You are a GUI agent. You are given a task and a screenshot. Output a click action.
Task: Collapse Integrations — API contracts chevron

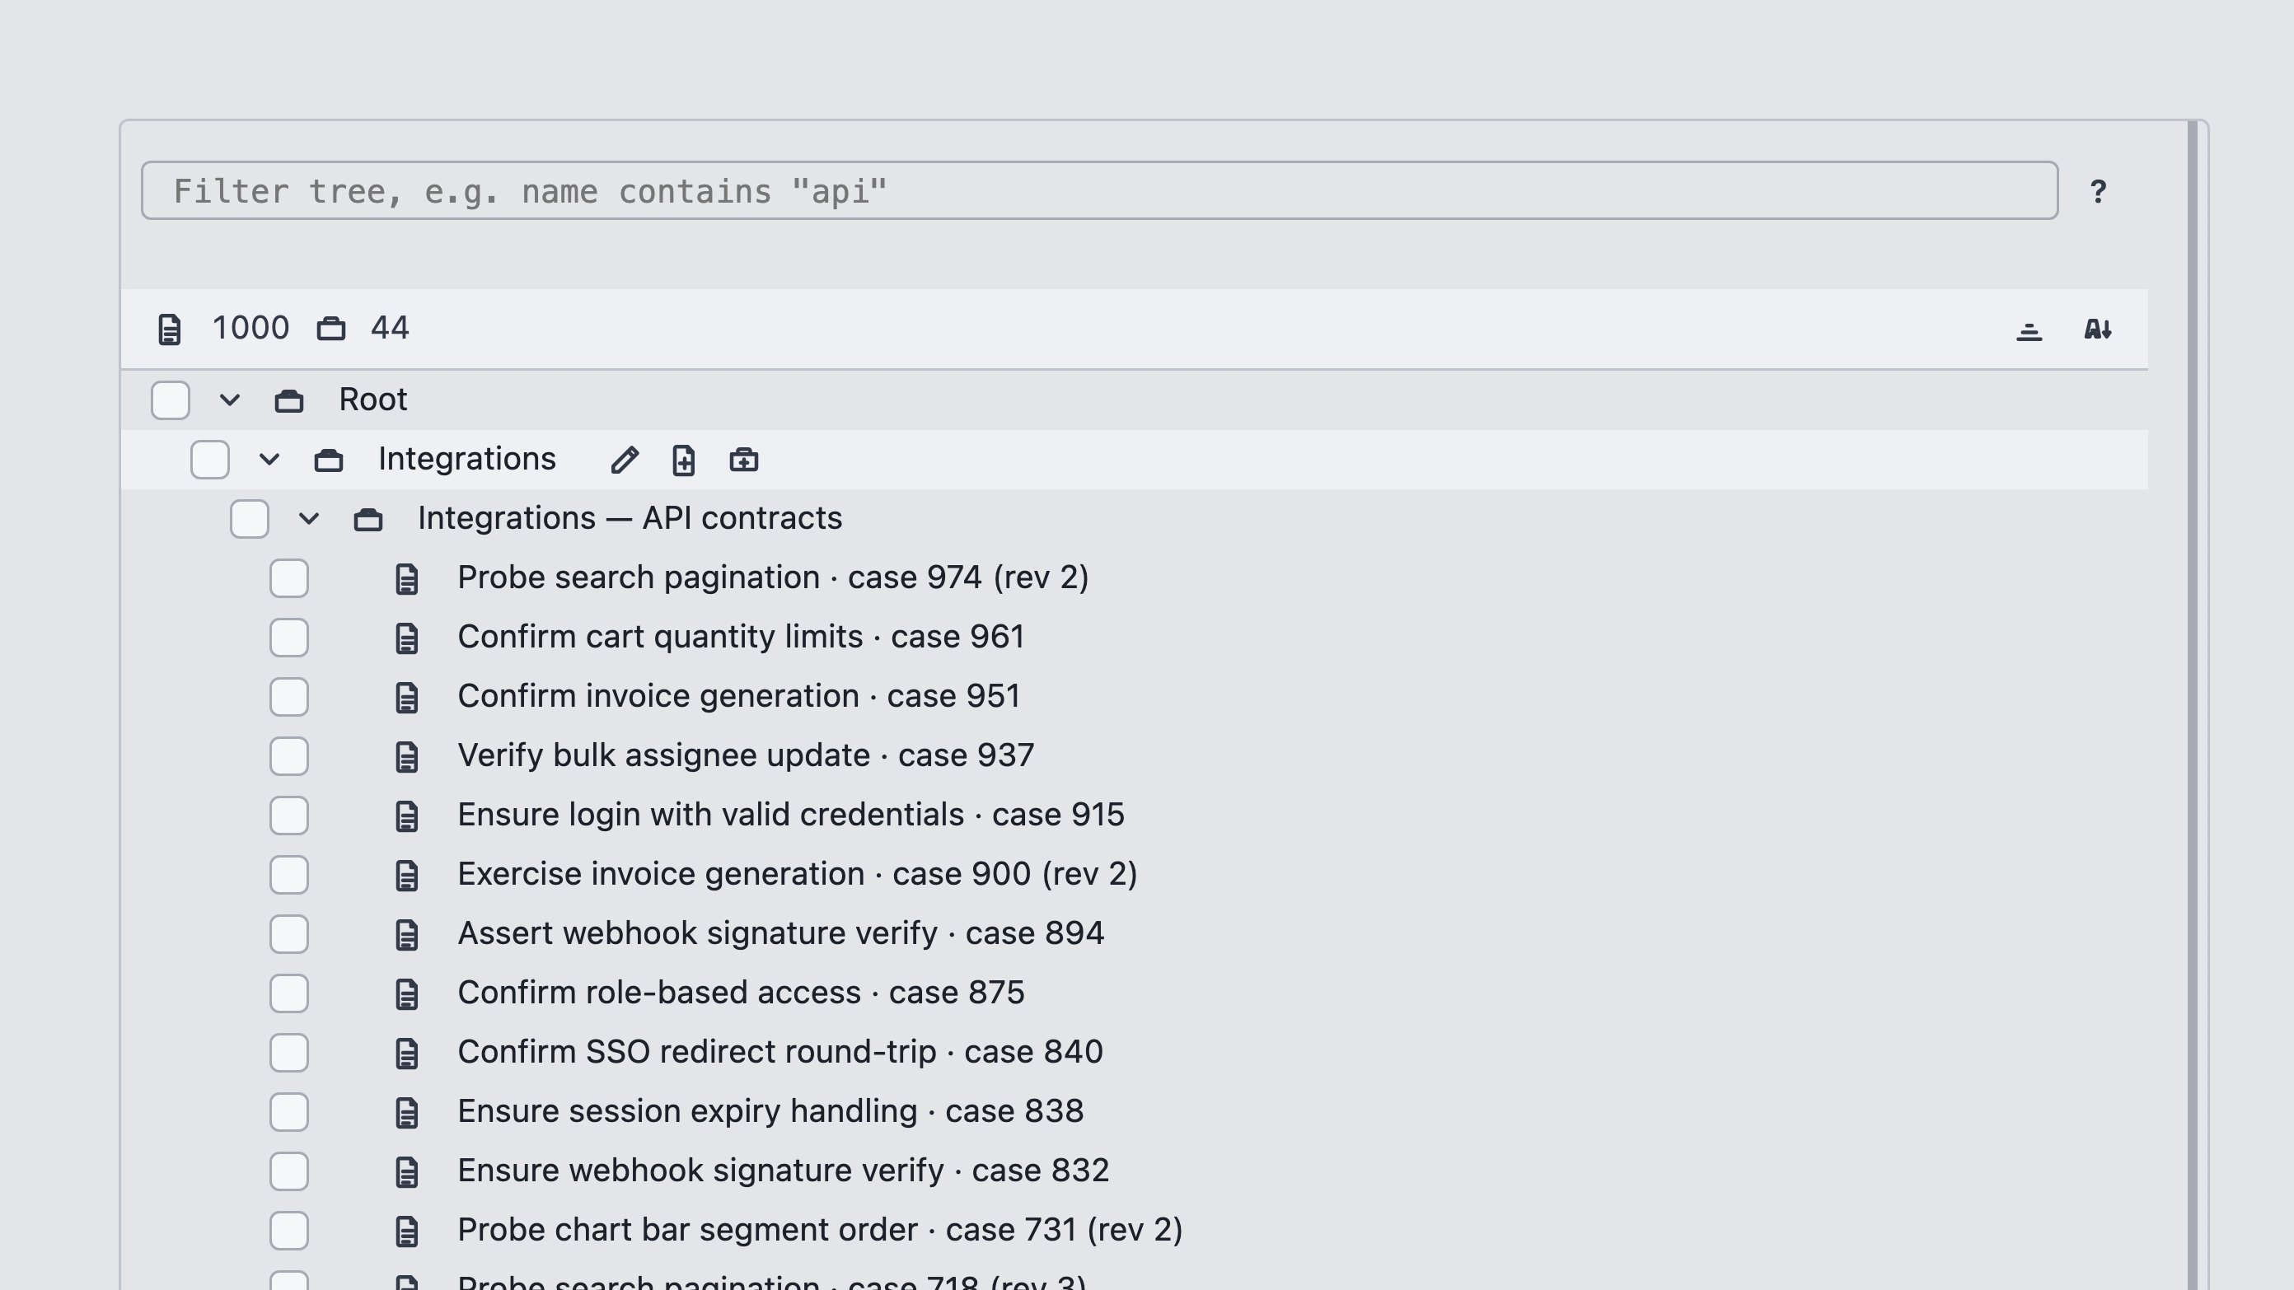pyautogui.click(x=309, y=519)
